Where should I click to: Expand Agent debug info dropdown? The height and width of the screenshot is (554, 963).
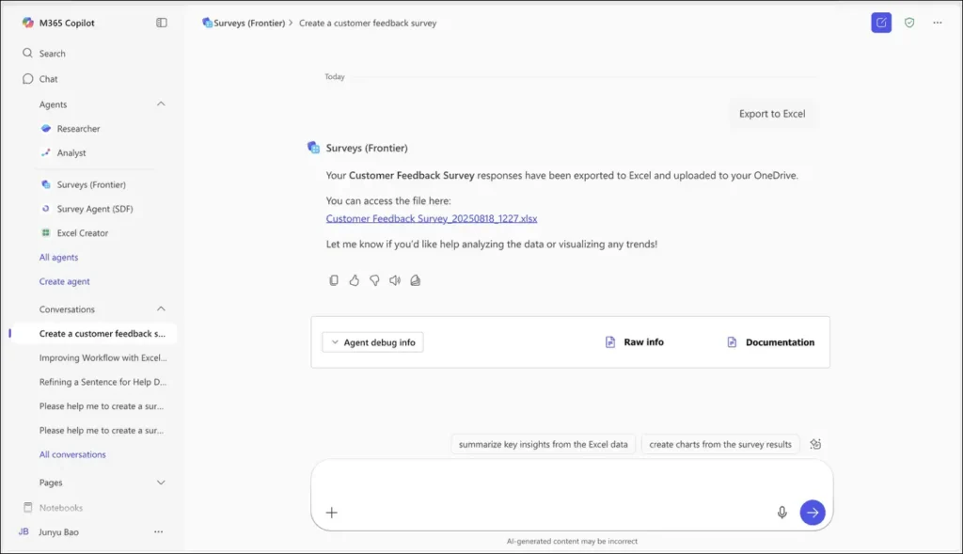pos(372,342)
